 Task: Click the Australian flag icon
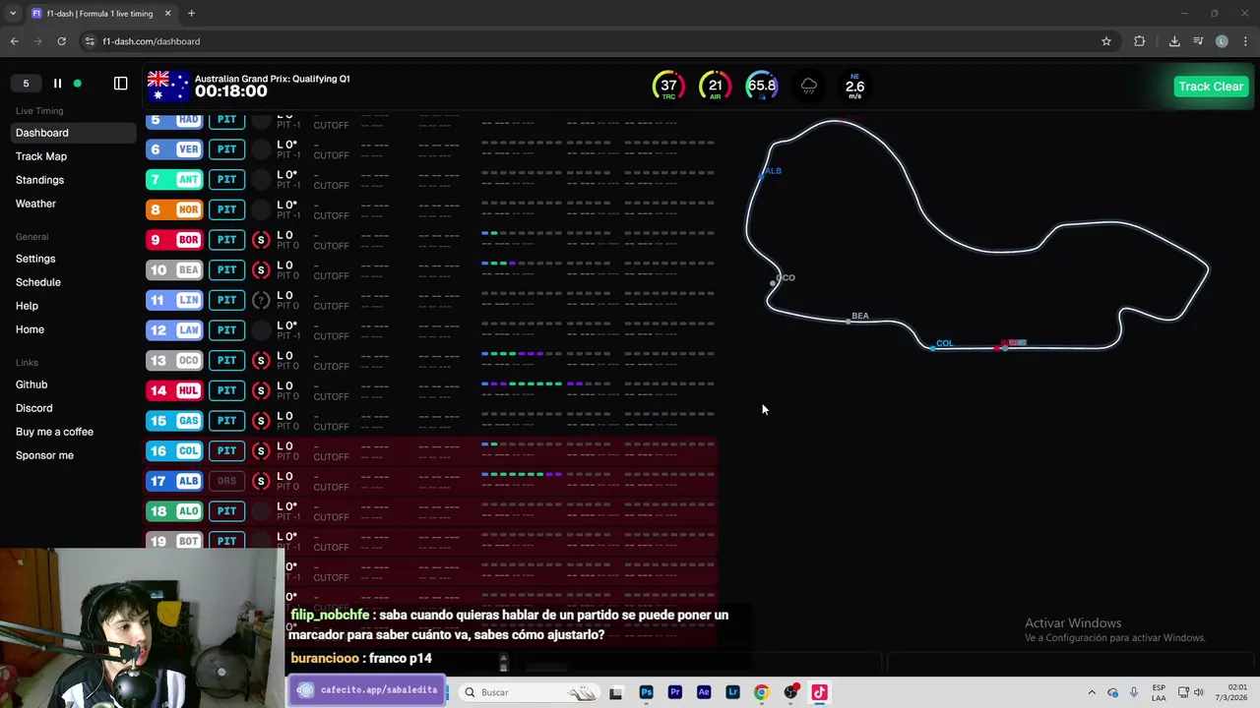[x=167, y=86]
